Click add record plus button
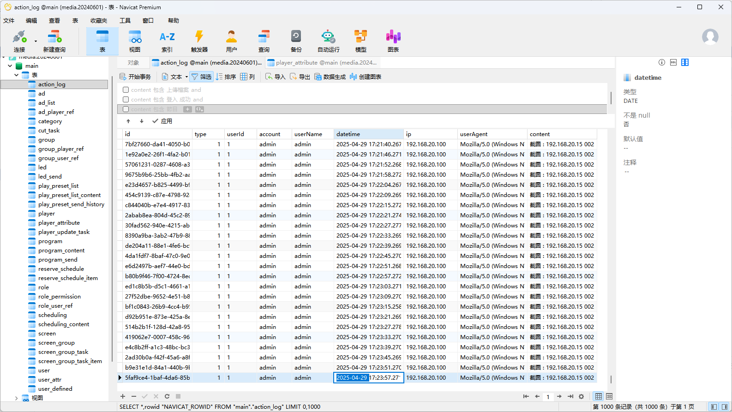Image resolution: width=732 pixels, height=412 pixels. (123, 396)
